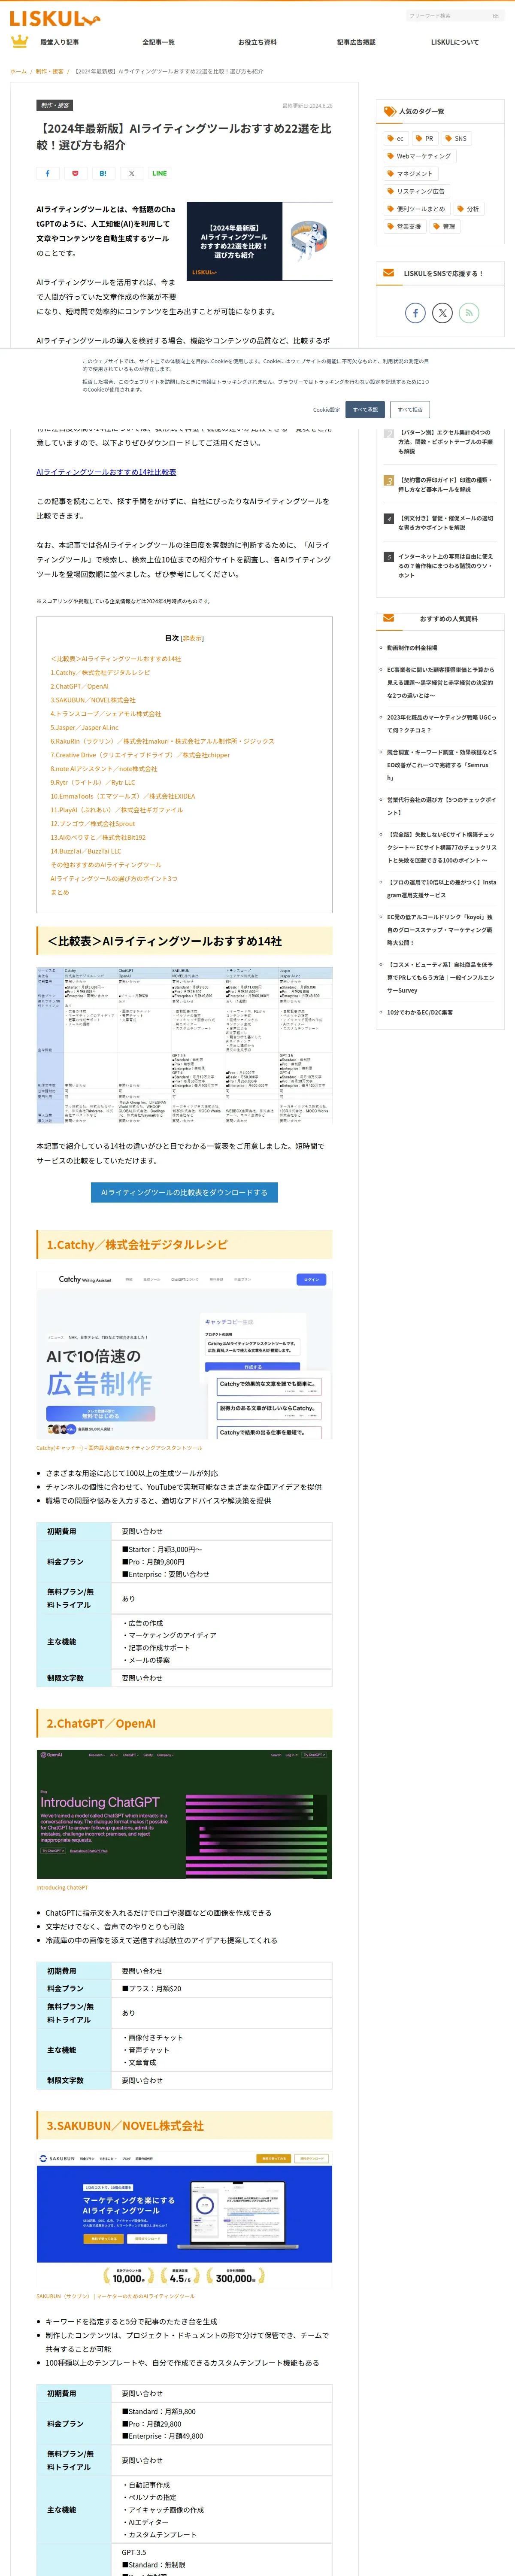Click the LISKUL logo
Viewport: 515px width, 2576px height.
55,18
